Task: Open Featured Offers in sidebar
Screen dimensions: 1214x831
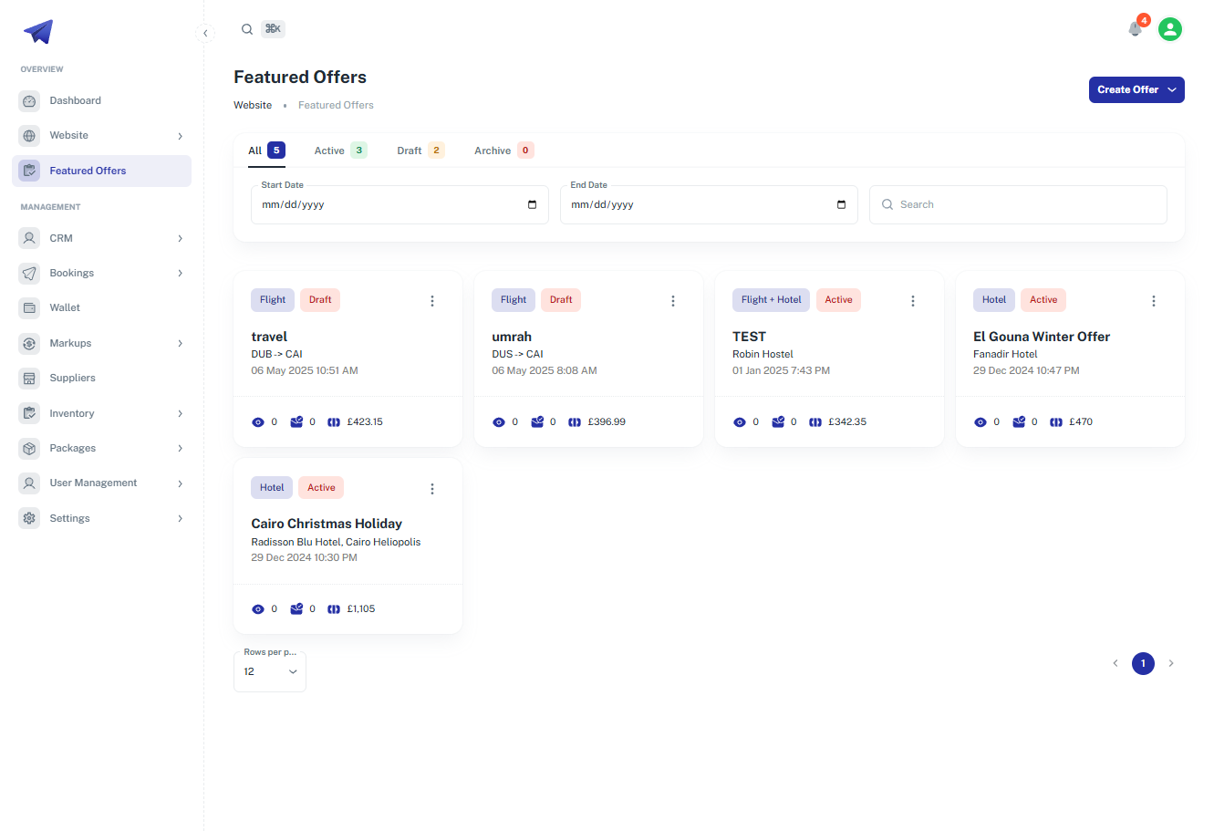Action: coord(101,171)
